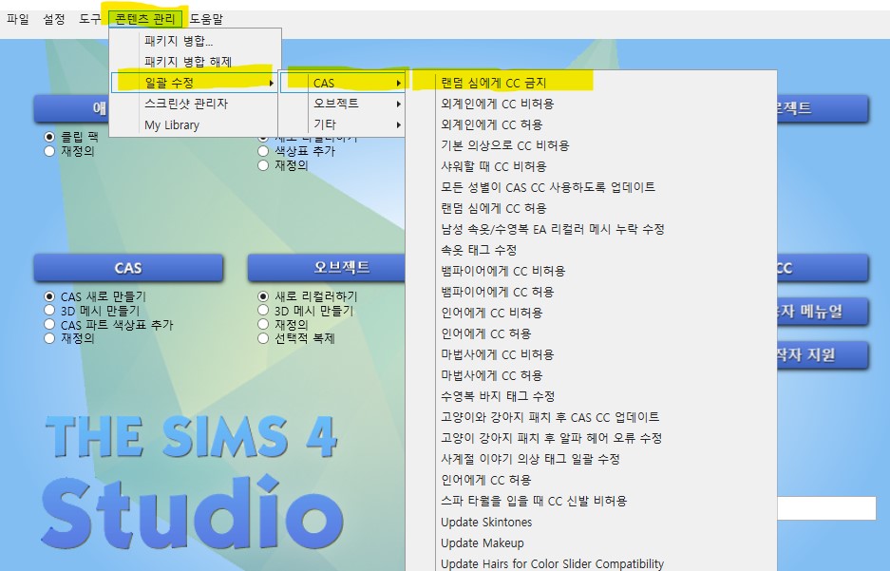Choose 스파 타월을 입을 때 CC 신발 비허용

tap(591, 502)
